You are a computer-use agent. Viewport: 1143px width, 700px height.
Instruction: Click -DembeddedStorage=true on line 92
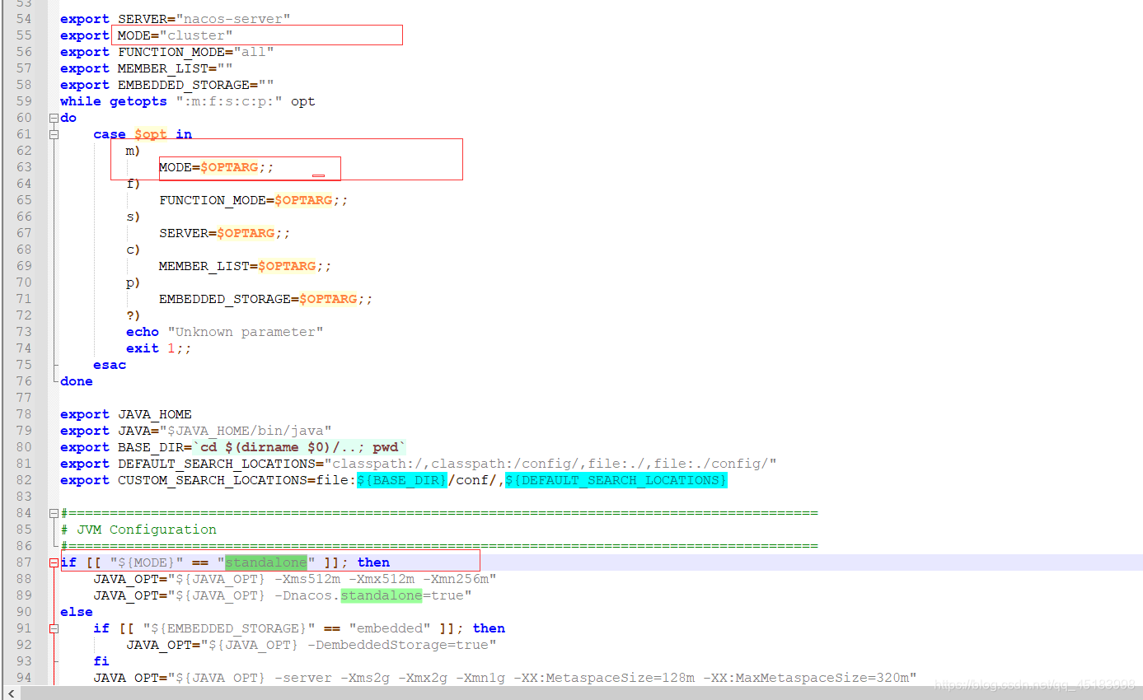(398, 645)
